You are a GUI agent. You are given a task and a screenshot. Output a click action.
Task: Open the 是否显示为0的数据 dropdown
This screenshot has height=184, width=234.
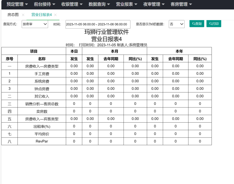coord(177,24)
